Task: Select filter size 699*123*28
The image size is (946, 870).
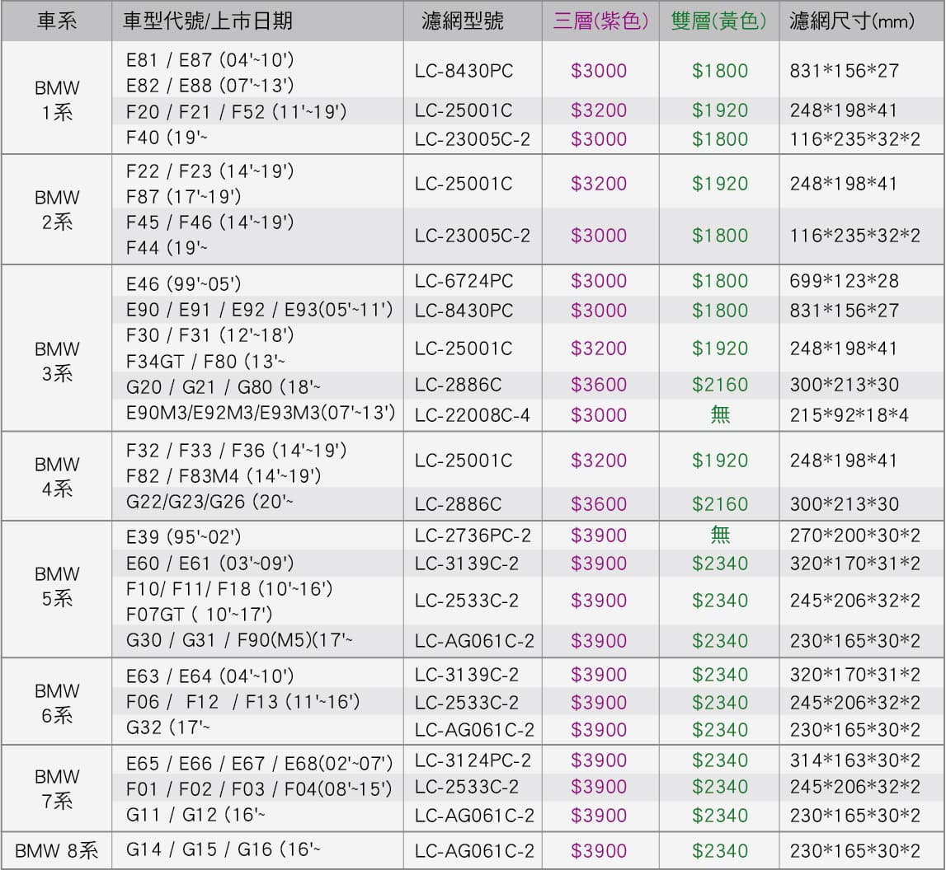Action: (845, 281)
